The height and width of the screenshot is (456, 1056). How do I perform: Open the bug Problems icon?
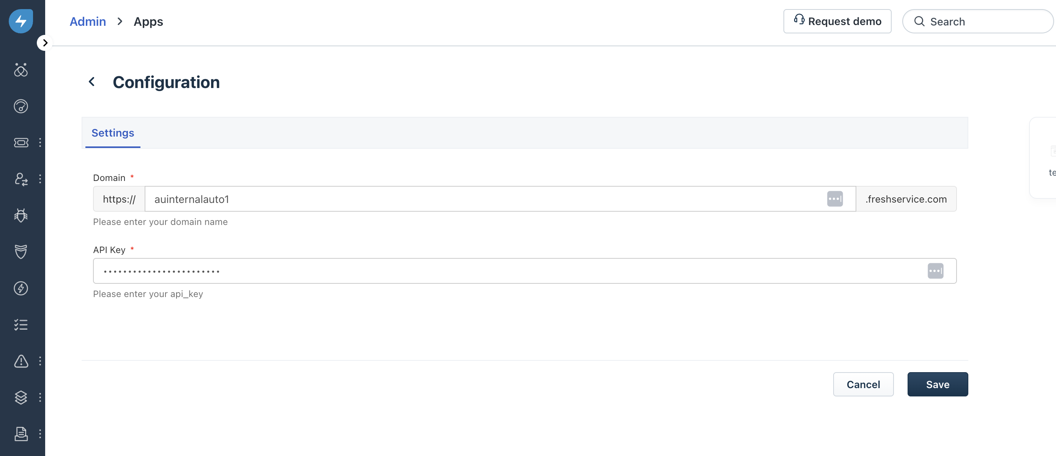tap(21, 215)
